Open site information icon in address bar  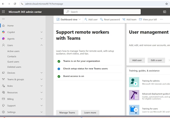(x=22, y=4)
